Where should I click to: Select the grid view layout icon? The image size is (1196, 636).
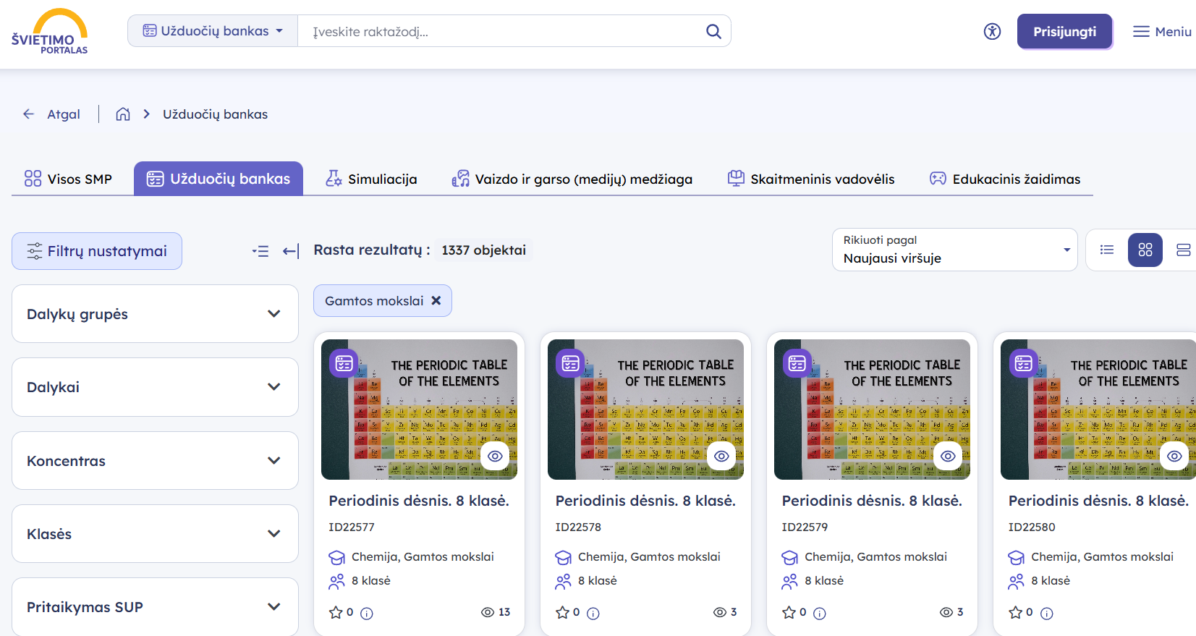[x=1145, y=250]
